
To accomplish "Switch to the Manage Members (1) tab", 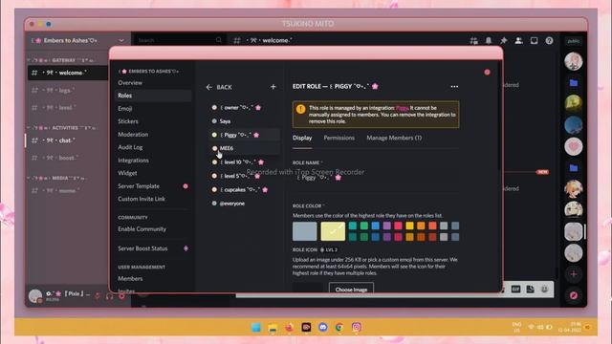I will click(x=394, y=138).
